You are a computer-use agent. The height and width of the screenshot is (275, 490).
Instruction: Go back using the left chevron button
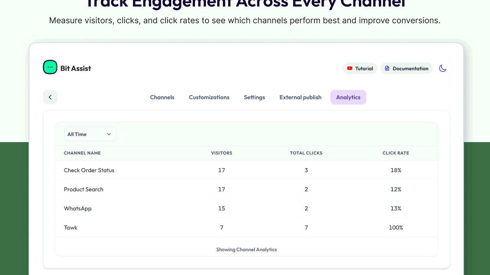[50, 97]
